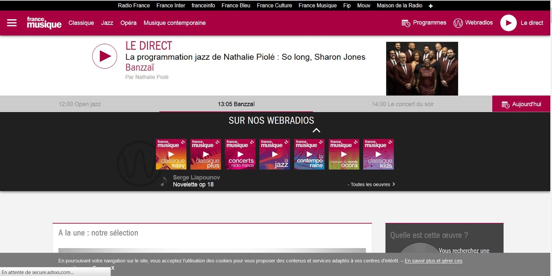Play the live Banzzaï broadcast
The image size is (552, 276).
click(x=105, y=56)
